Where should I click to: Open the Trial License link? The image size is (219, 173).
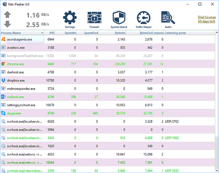click(x=207, y=17)
